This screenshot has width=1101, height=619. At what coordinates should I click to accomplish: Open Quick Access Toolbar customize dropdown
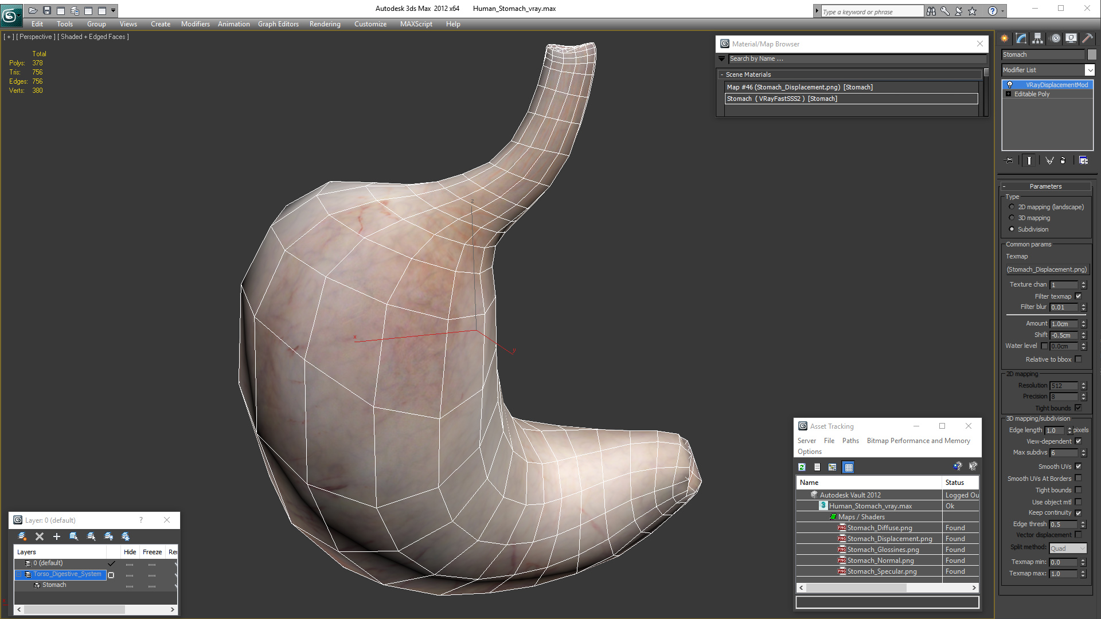coord(114,10)
